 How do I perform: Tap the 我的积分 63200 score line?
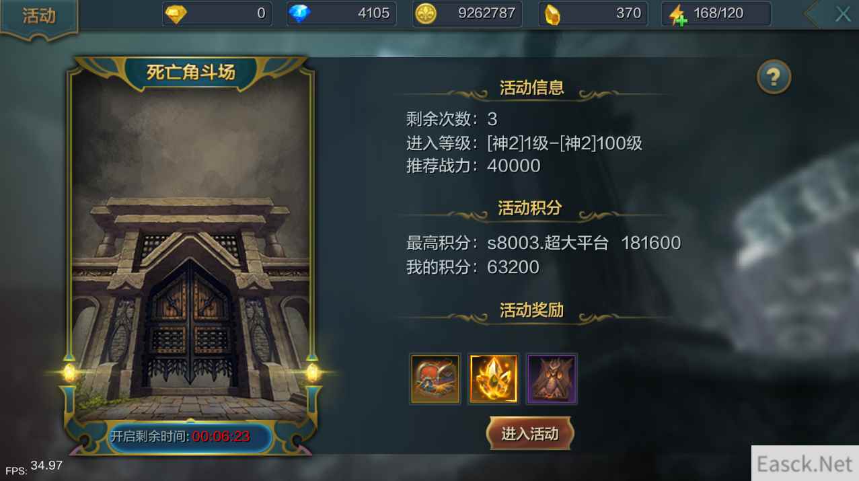coord(473,267)
